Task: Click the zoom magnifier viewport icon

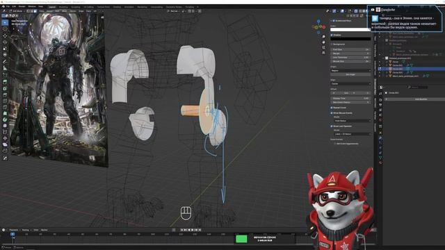Action: 323,37
